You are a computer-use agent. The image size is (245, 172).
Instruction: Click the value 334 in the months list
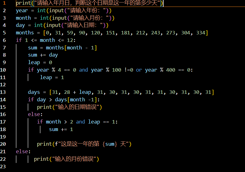point(201,33)
